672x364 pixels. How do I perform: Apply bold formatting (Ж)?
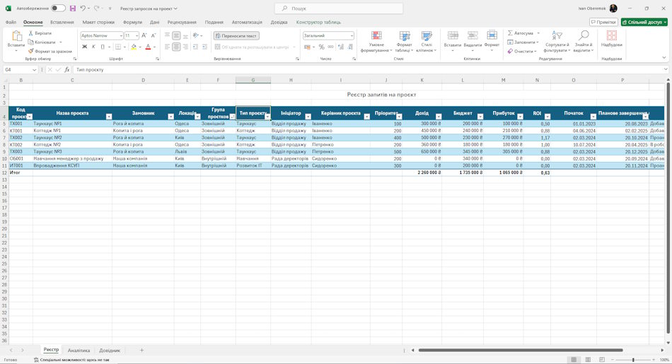(x=84, y=47)
